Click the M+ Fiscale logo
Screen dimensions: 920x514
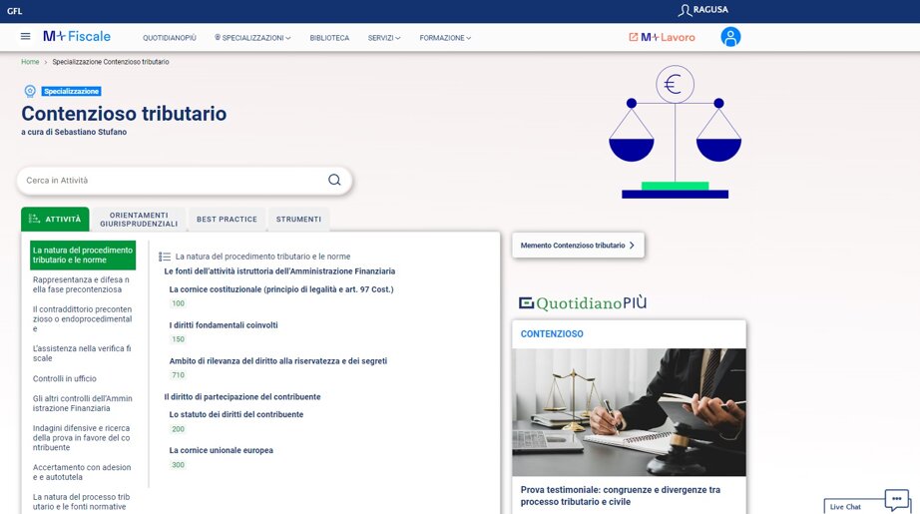(77, 37)
